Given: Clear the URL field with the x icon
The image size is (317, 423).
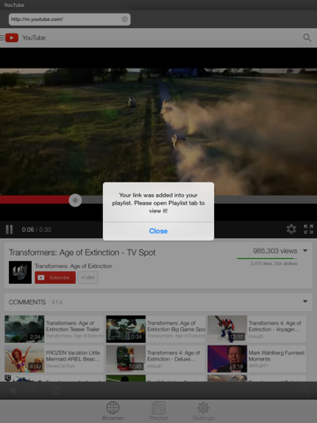Looking at the screenshot, I should tap(125, 19).
